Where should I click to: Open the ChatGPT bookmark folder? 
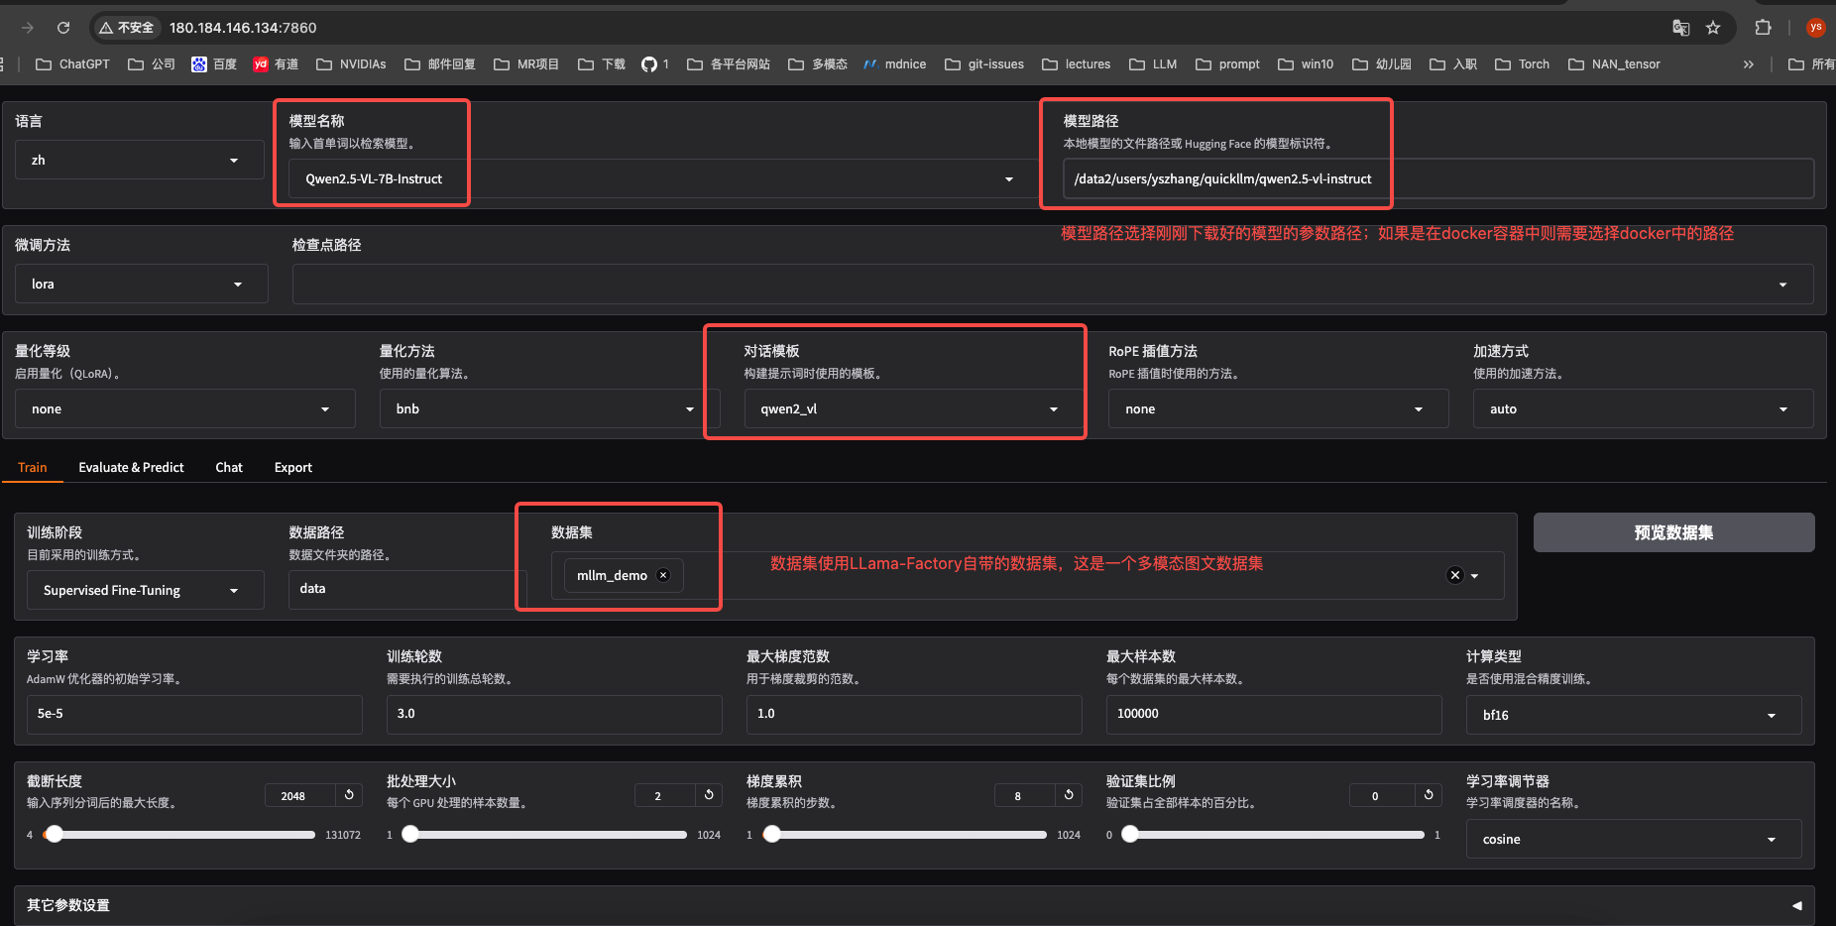[x=72, y=64]
